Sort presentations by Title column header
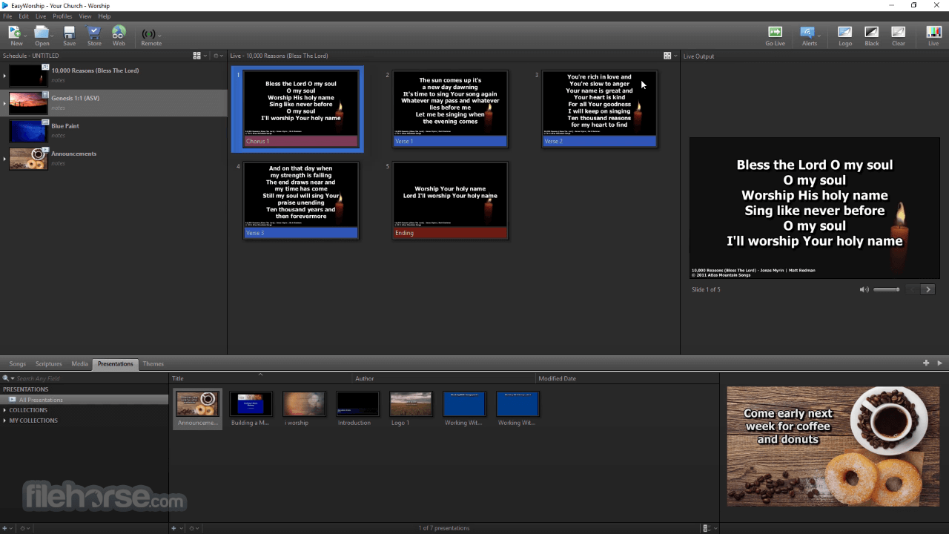Viewport: 949px width, 534px height. click(261, 378)
